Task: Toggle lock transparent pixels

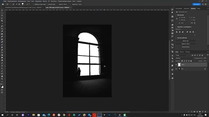Action: click(x=182, y=61)
